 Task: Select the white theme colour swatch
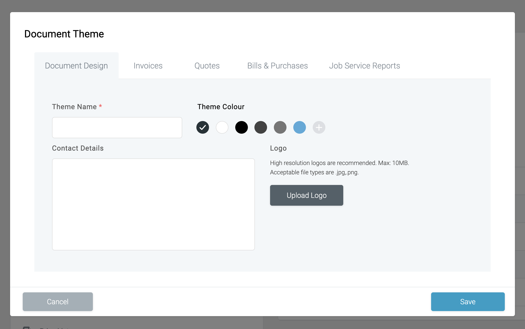222,127
